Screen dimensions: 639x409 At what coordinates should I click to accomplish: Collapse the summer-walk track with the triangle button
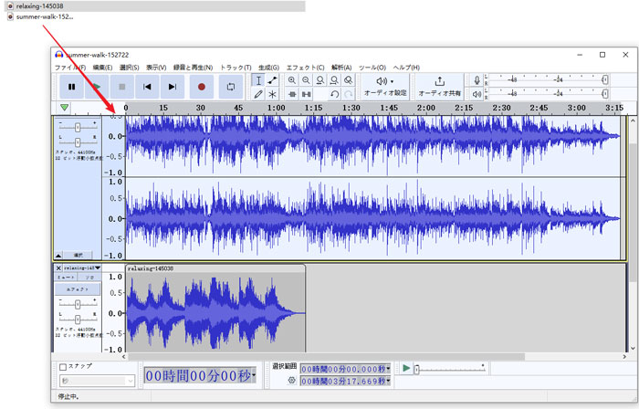pos(58,255)
